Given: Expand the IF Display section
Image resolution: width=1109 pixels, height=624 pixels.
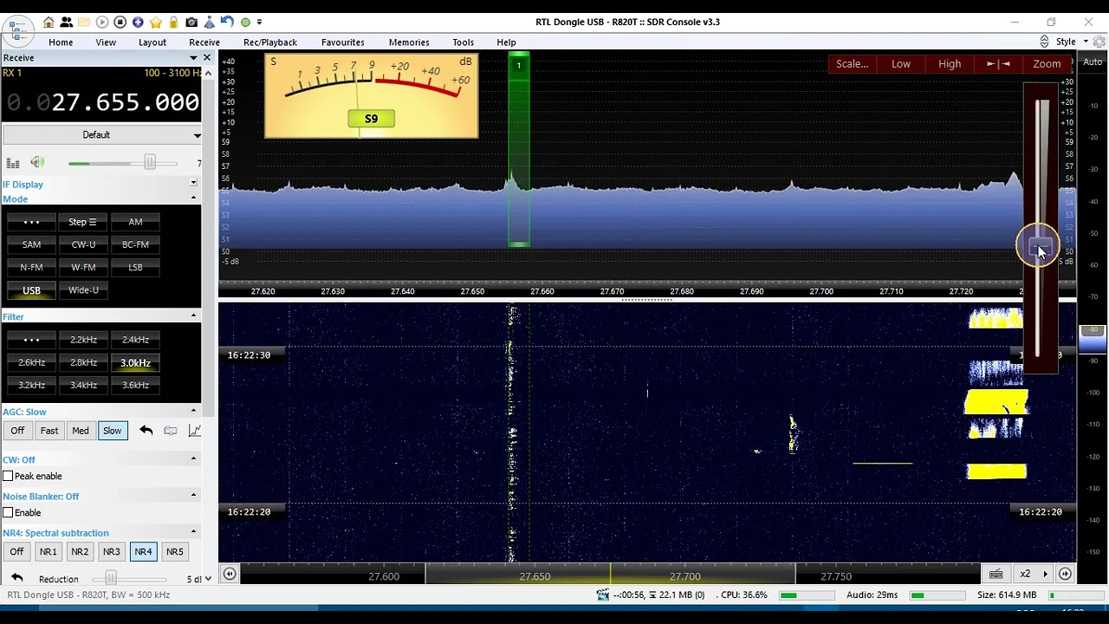Looking at the screenshot, I should point(193,183).
